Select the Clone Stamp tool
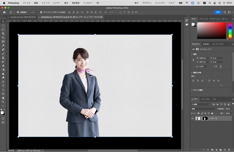This screenshot has width=234, height=152. [3, 58]
